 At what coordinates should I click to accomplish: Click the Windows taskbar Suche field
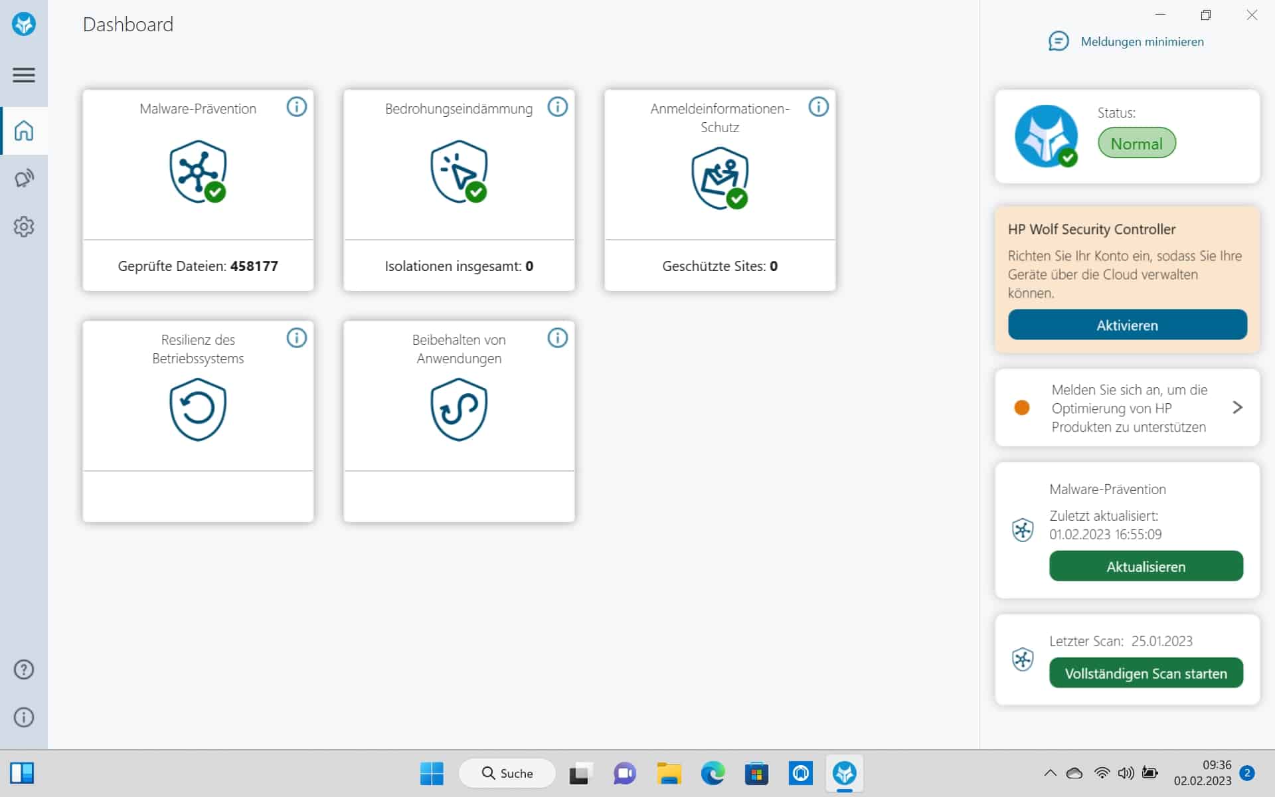click(507, 773)
